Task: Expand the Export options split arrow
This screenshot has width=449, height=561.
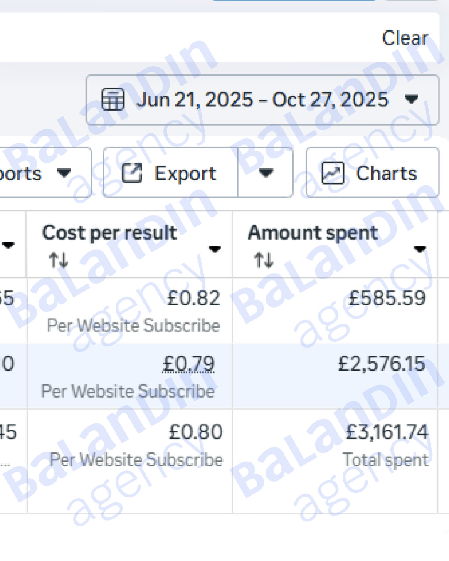Action: tap(265, 173)
